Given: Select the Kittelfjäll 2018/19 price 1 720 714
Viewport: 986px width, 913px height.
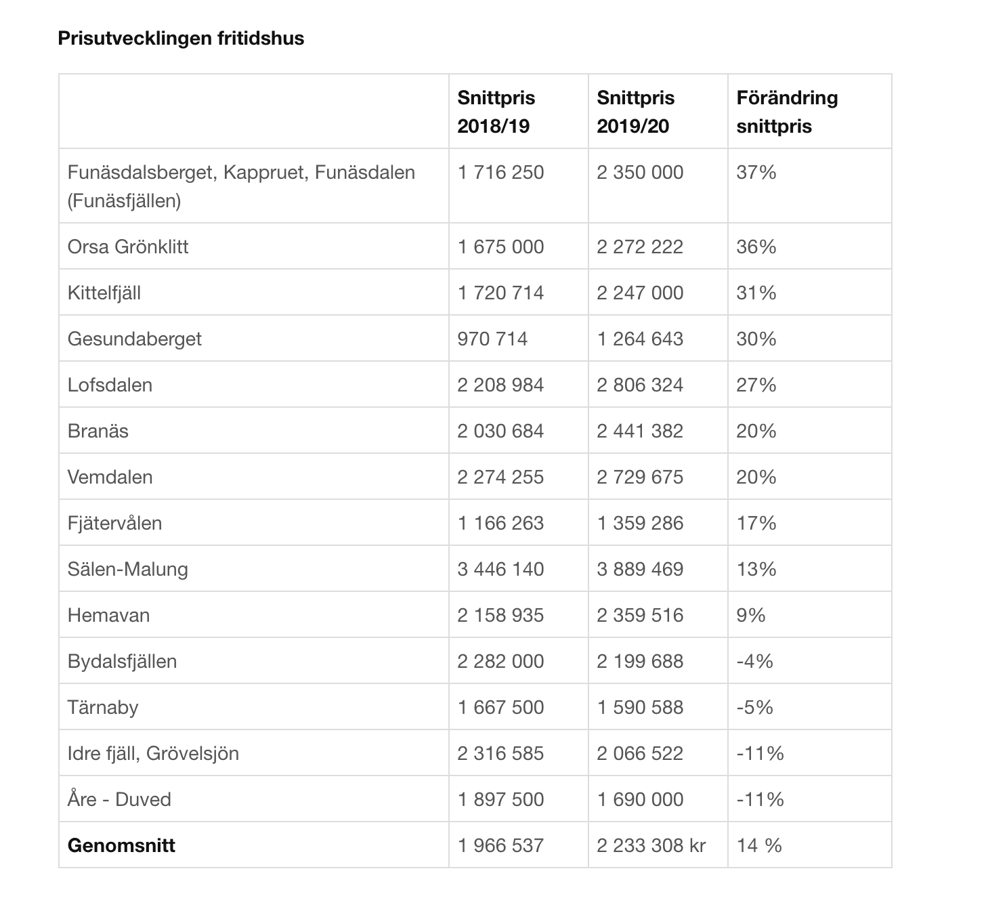Looking at the screenshot, I should coord(500,293).
